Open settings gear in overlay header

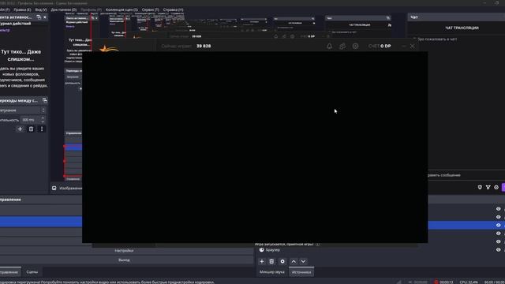pyautogui.click(x=355, y=46)
